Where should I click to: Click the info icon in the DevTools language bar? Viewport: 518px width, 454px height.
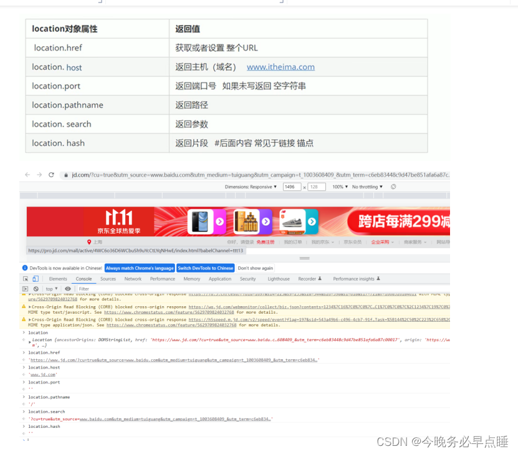point(25,268)
